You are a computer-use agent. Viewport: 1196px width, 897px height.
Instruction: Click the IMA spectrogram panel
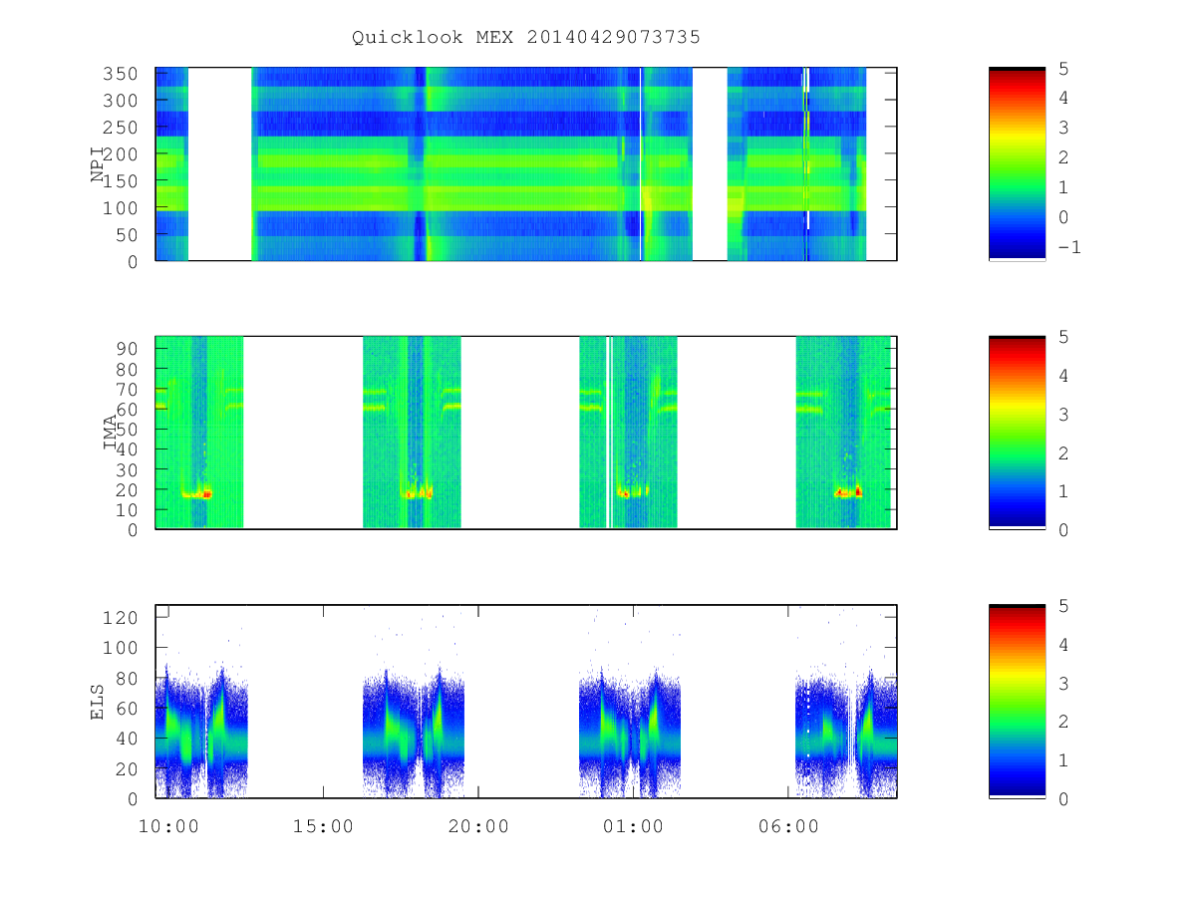click(x=526, y=433)
